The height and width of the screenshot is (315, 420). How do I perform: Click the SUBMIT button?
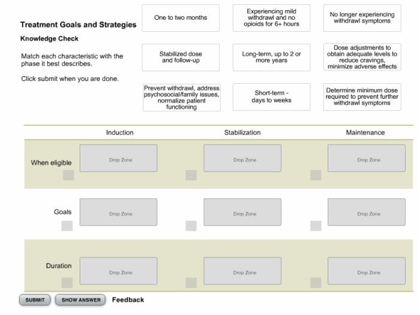coord(35,300)
